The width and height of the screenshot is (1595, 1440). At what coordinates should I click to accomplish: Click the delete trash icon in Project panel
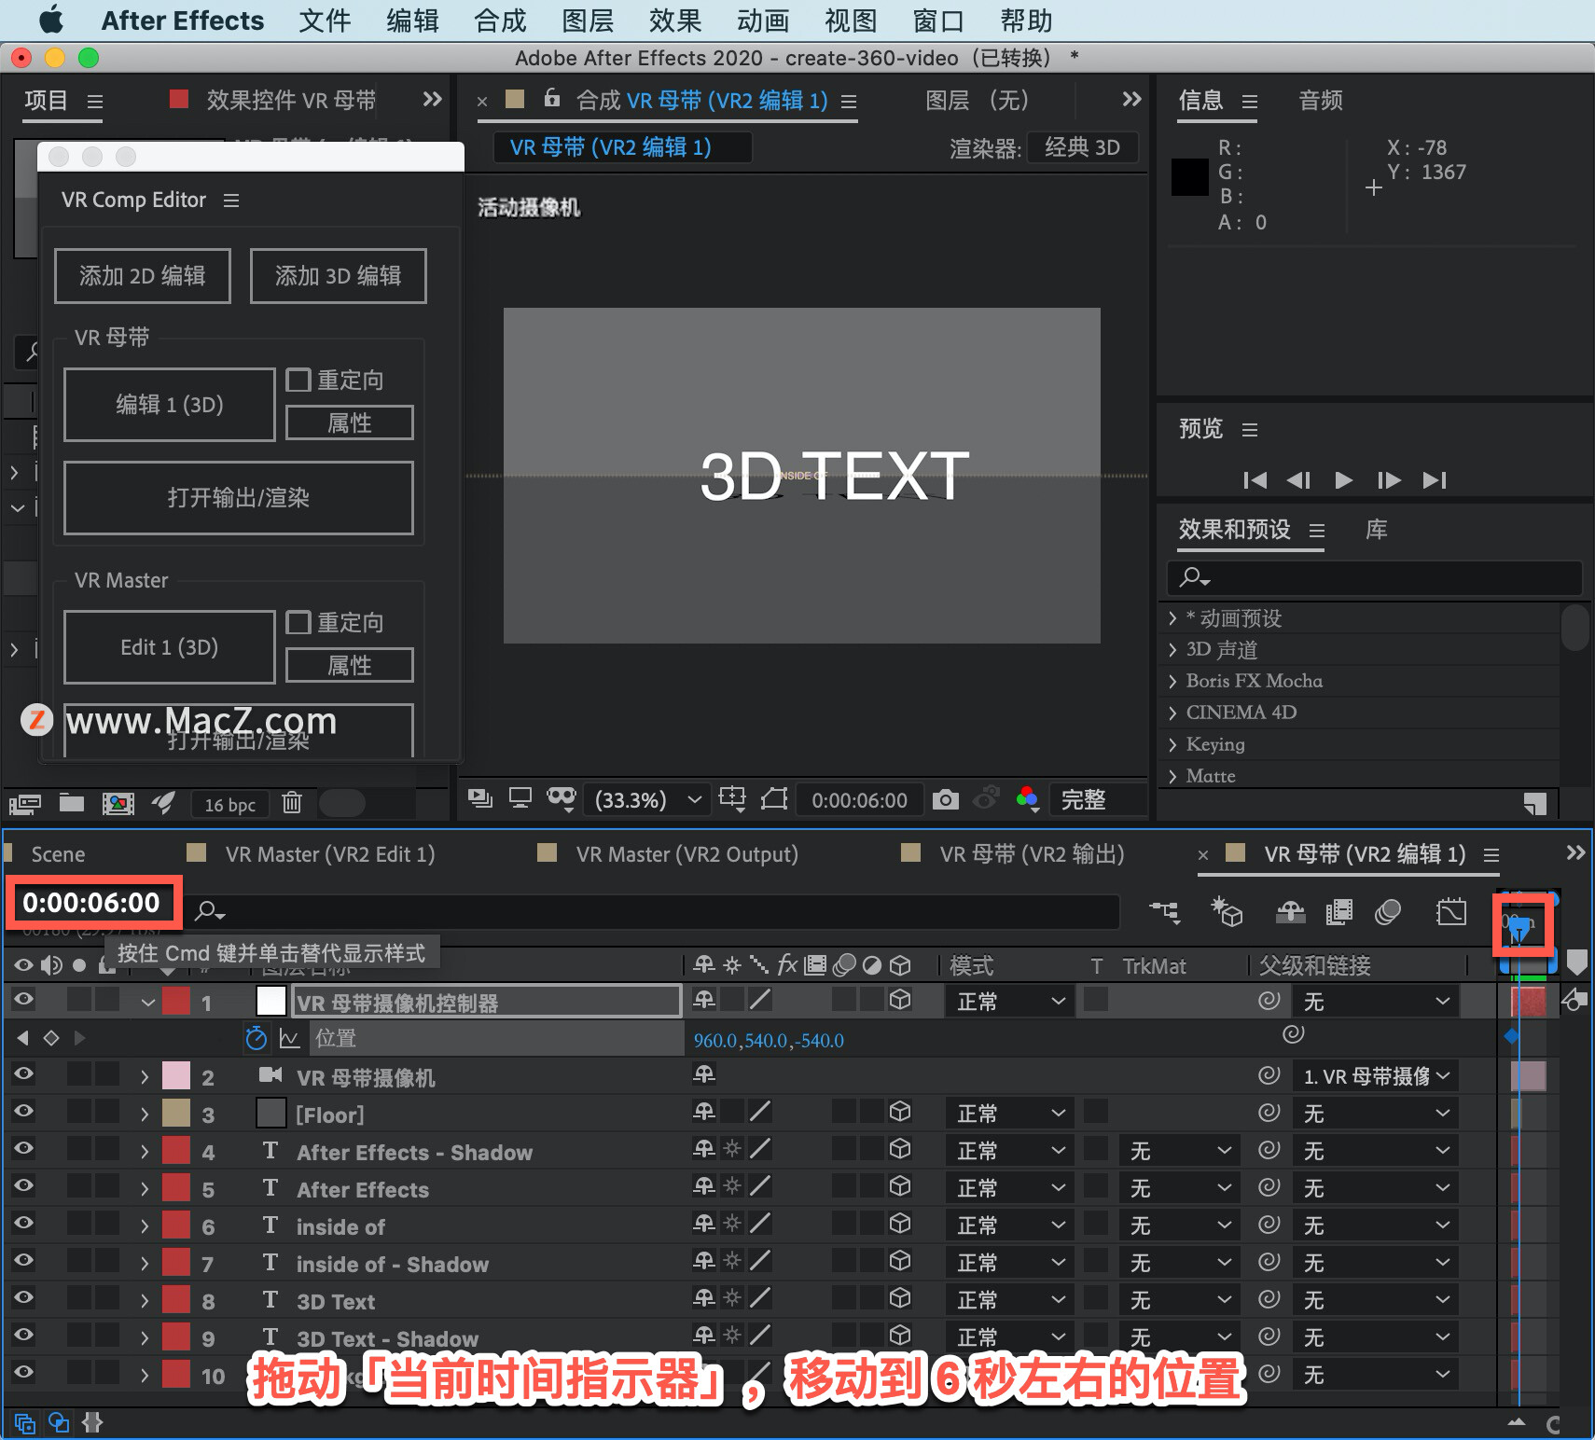[x=292, y=802]
